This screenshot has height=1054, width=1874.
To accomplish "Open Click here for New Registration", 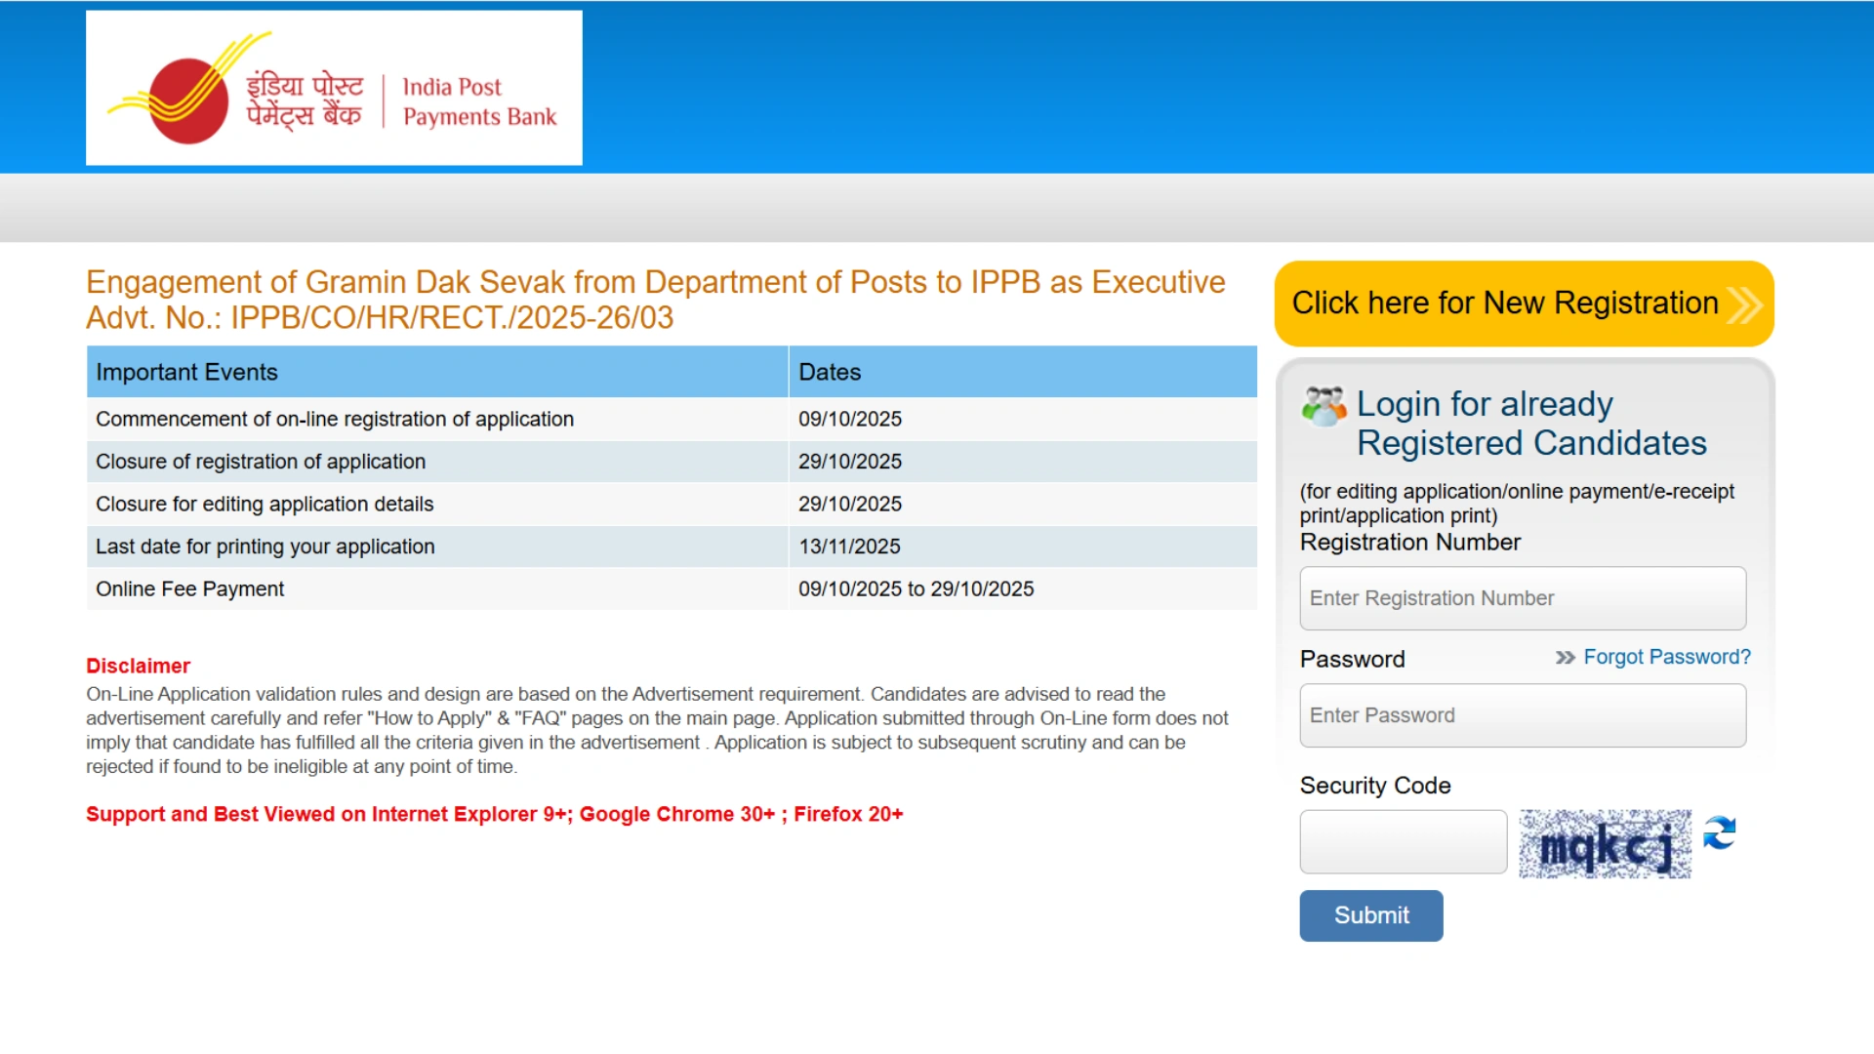I will point(1504,304).
